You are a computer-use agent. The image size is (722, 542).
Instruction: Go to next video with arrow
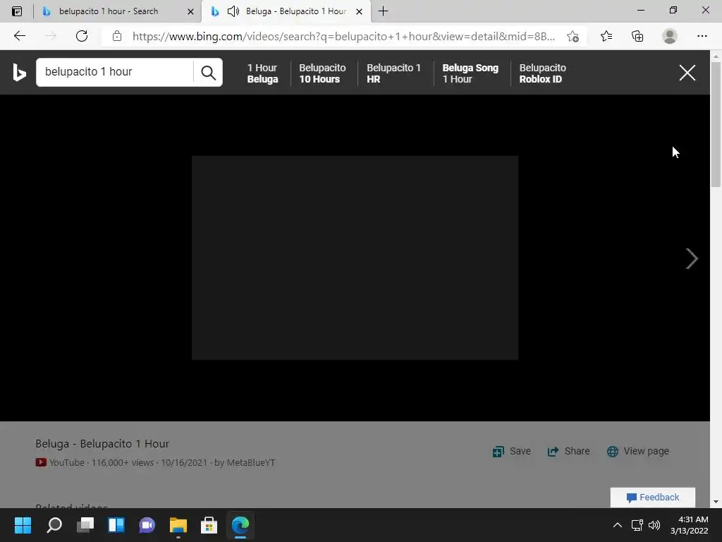(x=691, y=258)
